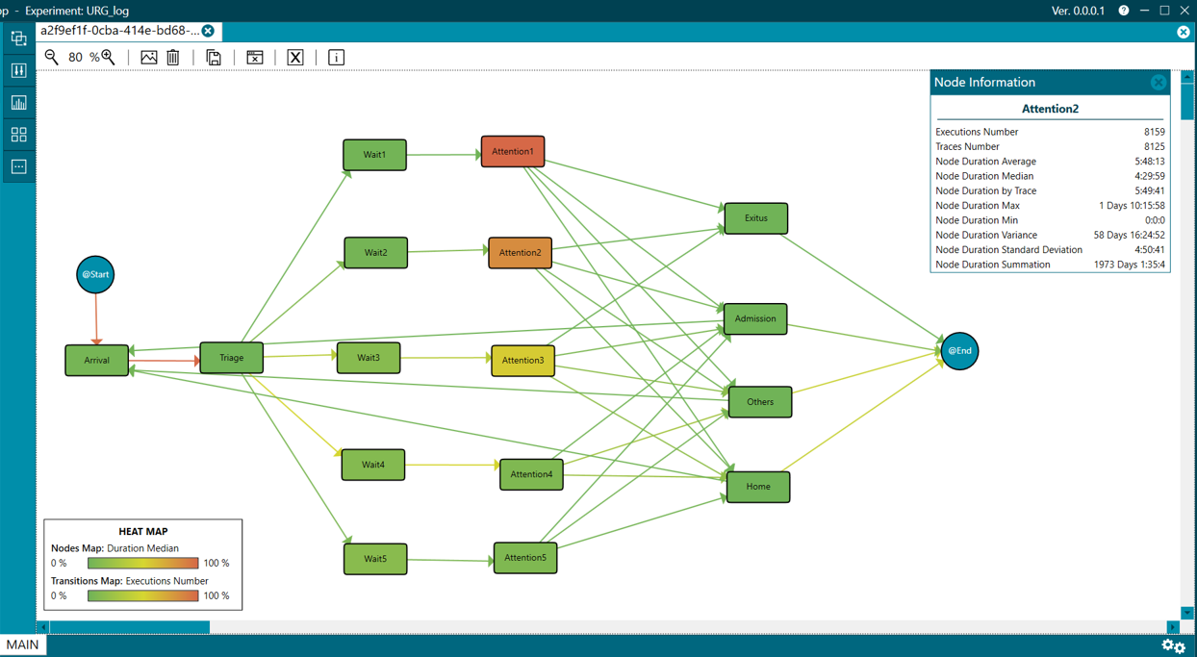Select the Wait2 node
1197x657 pixels.
click(375, 253)
